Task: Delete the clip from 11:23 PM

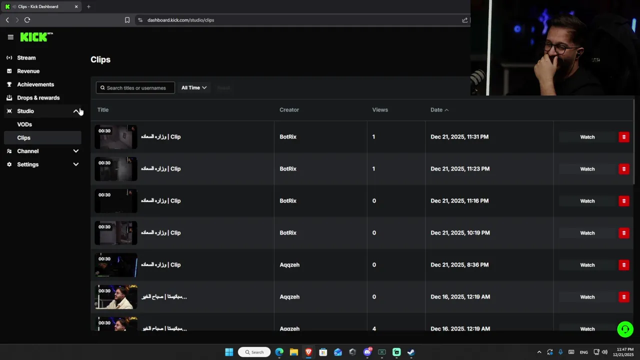Action: tap(623, 169)
